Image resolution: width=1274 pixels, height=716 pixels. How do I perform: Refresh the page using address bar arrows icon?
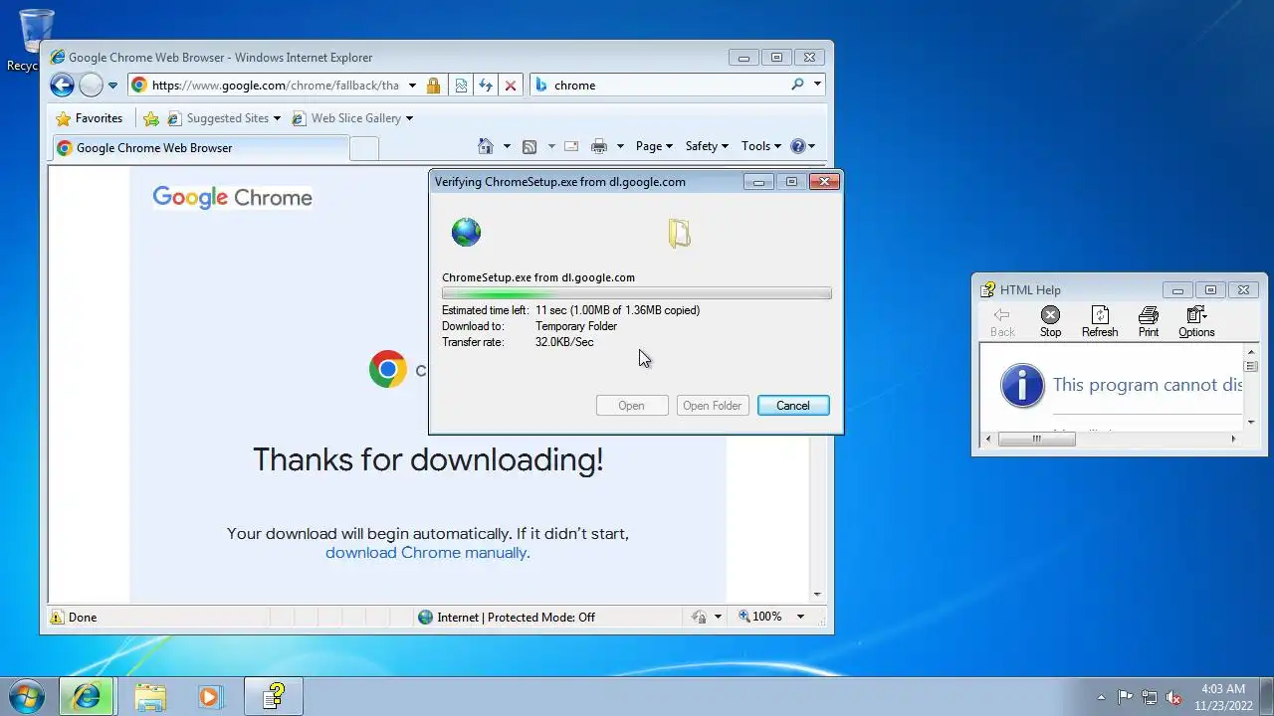click(x=486, y=86)
